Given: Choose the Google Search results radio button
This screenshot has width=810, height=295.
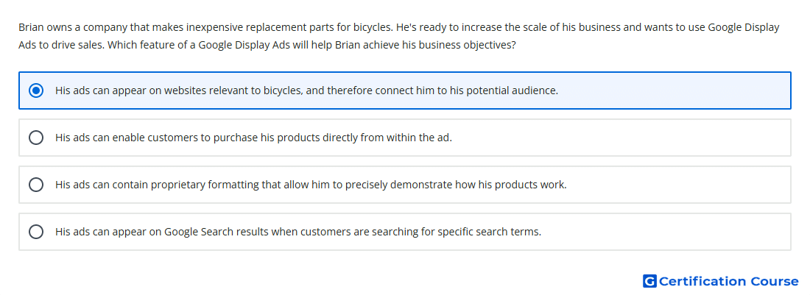Looking at the screenshot, I should point(36,232).
